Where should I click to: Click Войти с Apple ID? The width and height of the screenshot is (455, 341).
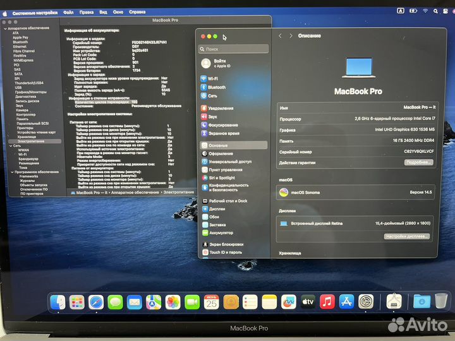pyautogui.click(x=216, y=63)
